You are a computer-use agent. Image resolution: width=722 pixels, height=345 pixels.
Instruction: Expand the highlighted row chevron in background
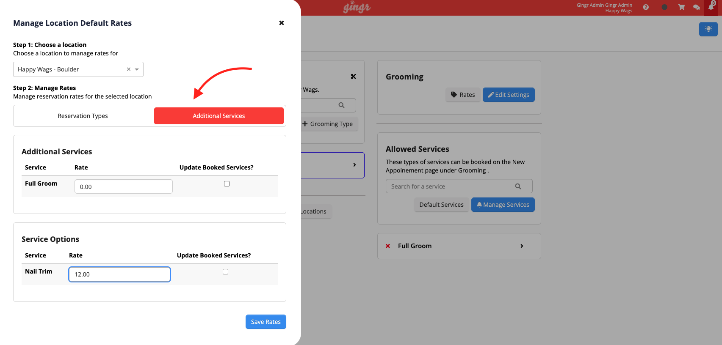354,165
